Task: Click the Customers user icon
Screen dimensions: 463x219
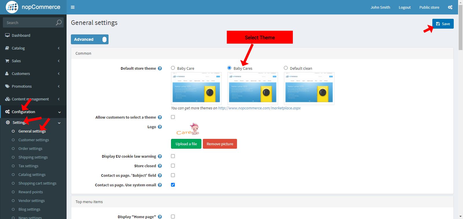Action: click(7, 73)
